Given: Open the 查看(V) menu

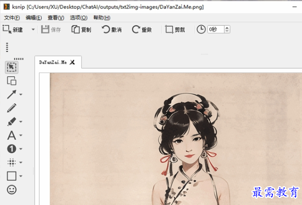Looking at the screenshot, I should coord(56,18).
